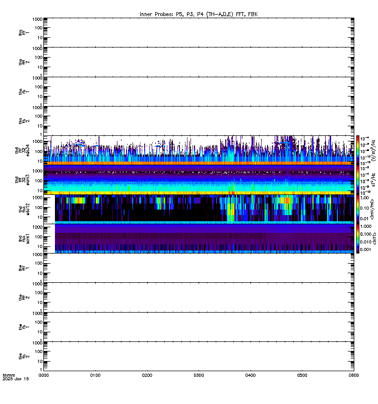Click the edc34 FFT color bar
378x404 pixels.
click(x=358, y=150)
